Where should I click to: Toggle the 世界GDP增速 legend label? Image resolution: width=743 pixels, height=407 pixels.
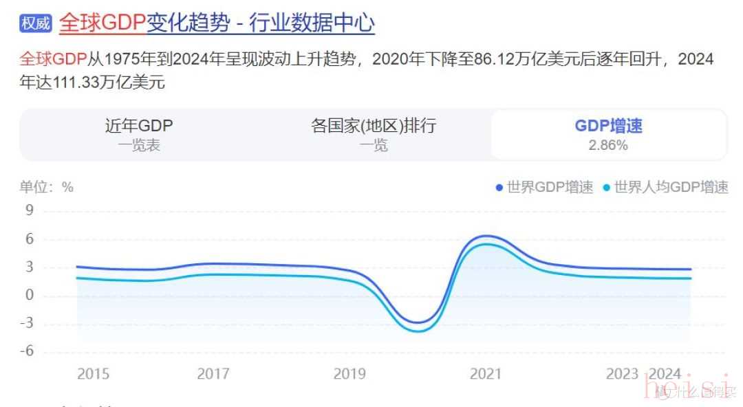[x=550, y=187]
